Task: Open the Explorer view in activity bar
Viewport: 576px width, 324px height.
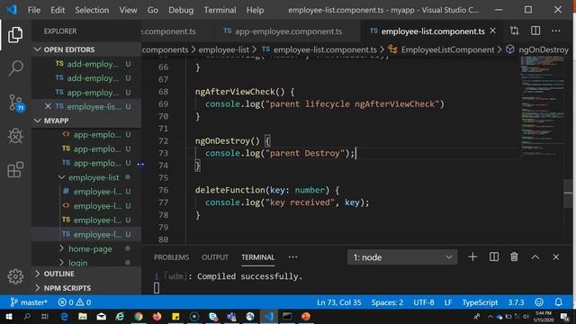Action: click(15, 34)
